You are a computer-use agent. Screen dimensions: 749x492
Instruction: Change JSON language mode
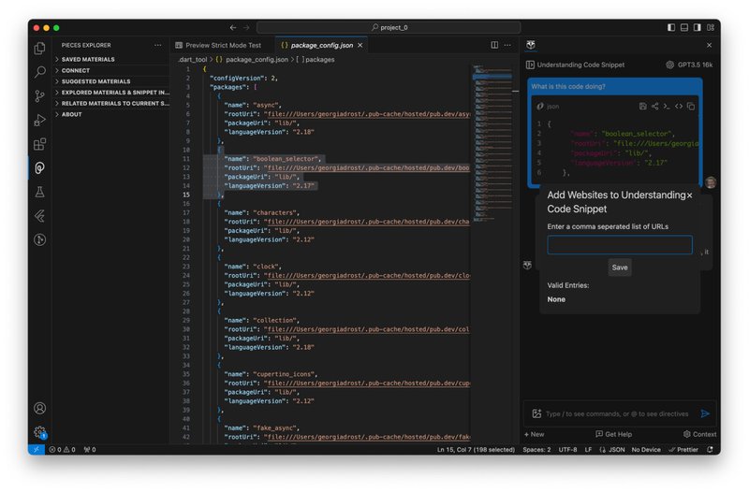pos(612,450)
